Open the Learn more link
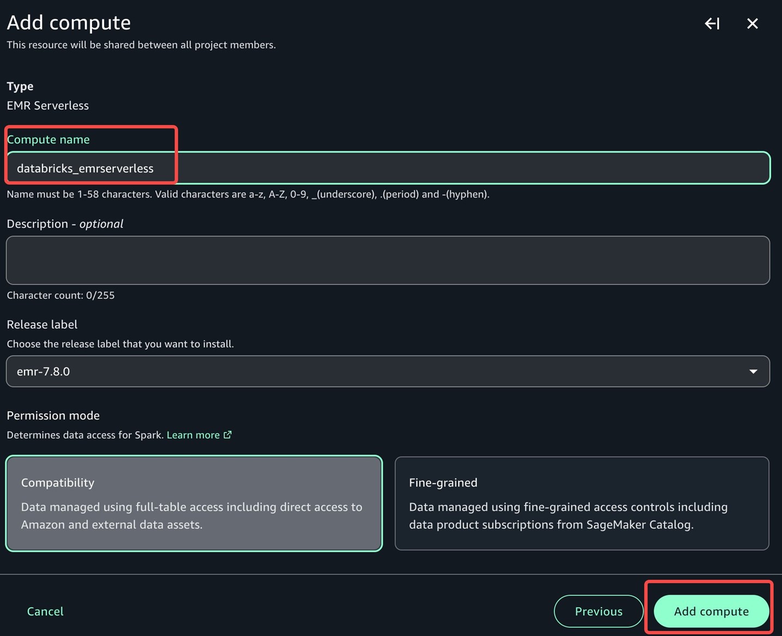 pyautogui.click(x=193, y=435)
